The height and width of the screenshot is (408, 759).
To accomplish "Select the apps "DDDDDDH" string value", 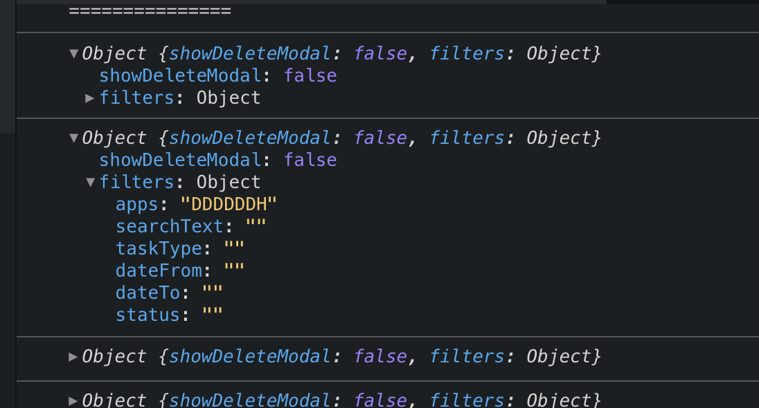I will pyautogui.click(x=229, y=205).
